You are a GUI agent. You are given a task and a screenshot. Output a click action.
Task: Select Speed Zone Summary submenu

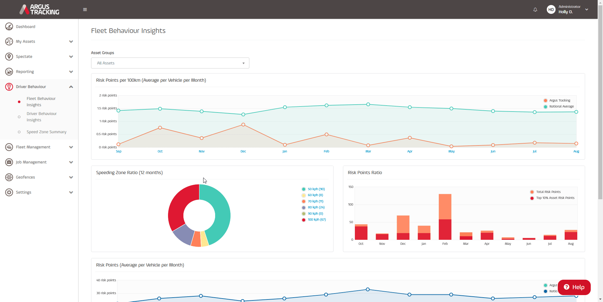pyautogui.click(x=46, y=132)
